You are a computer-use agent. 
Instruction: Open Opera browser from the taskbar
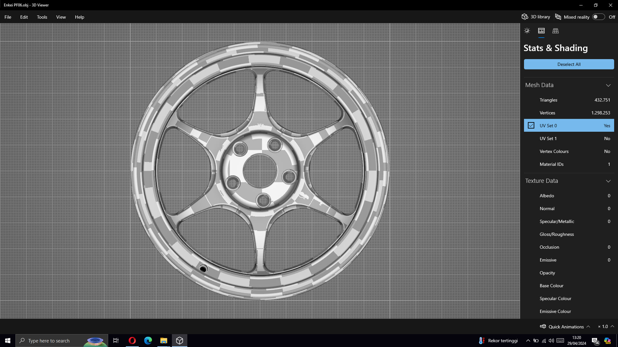tap(132, 341)
